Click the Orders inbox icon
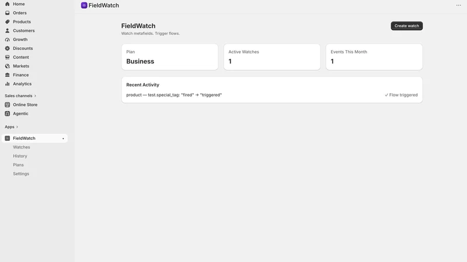 8,13
